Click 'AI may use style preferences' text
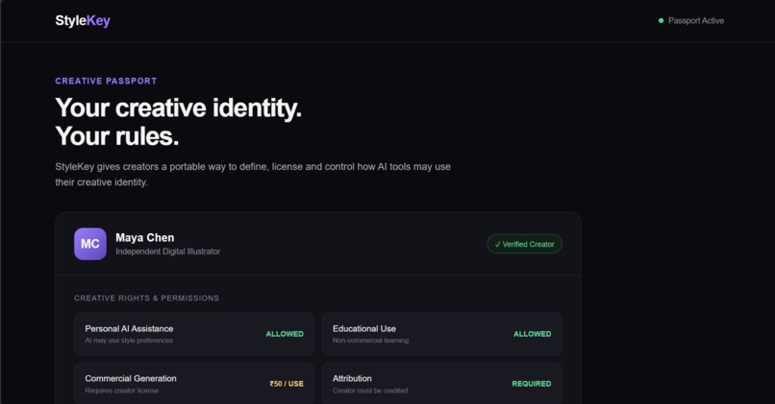The height and width of the screenshot is (404, 775). (129, 341)
